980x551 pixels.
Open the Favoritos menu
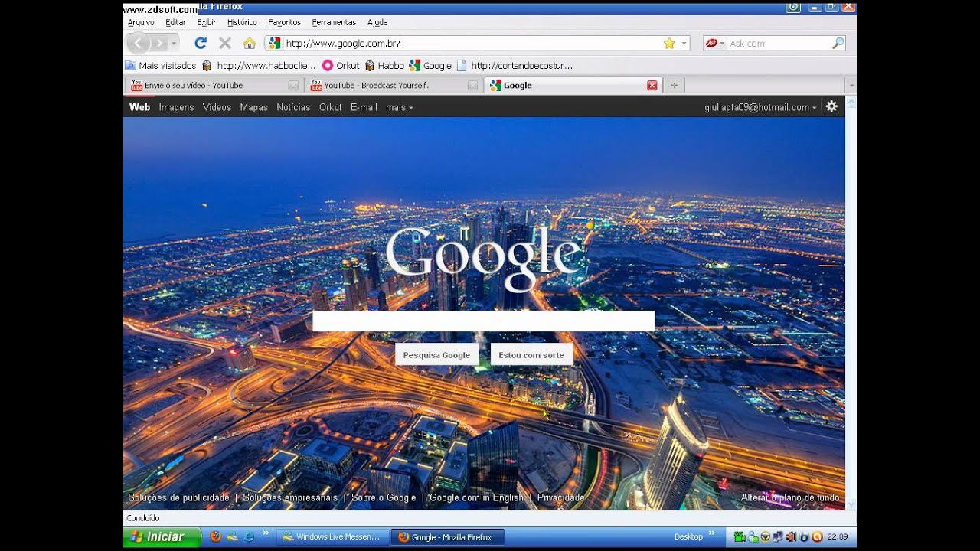coord(285,22)
